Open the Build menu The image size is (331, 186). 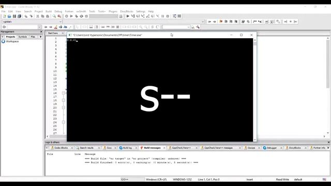(x=49, y=11)
